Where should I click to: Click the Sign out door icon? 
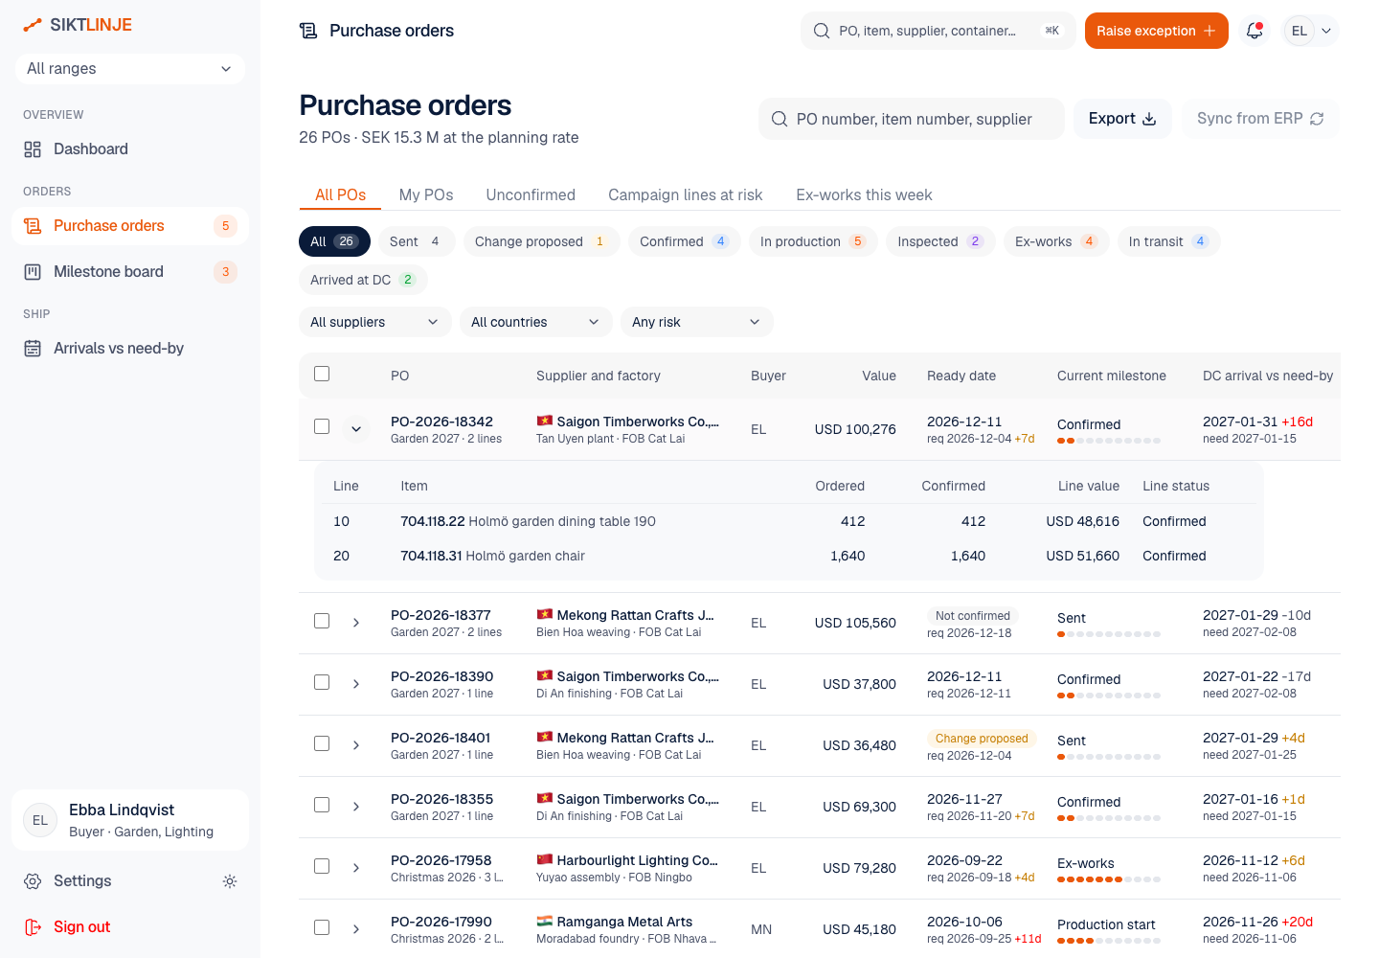tap(33, 927)
